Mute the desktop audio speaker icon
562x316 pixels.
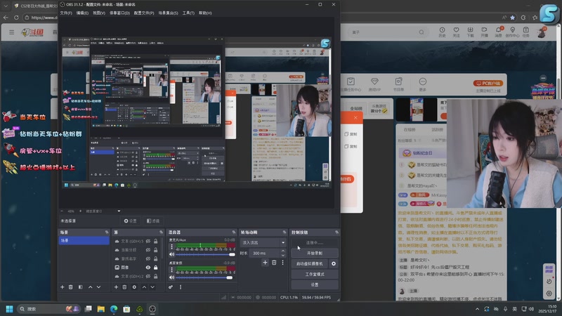click(x=171, y=277)
